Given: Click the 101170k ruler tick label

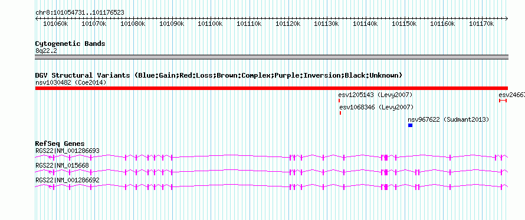Looking at the screenshot, I should click(481, 24).
